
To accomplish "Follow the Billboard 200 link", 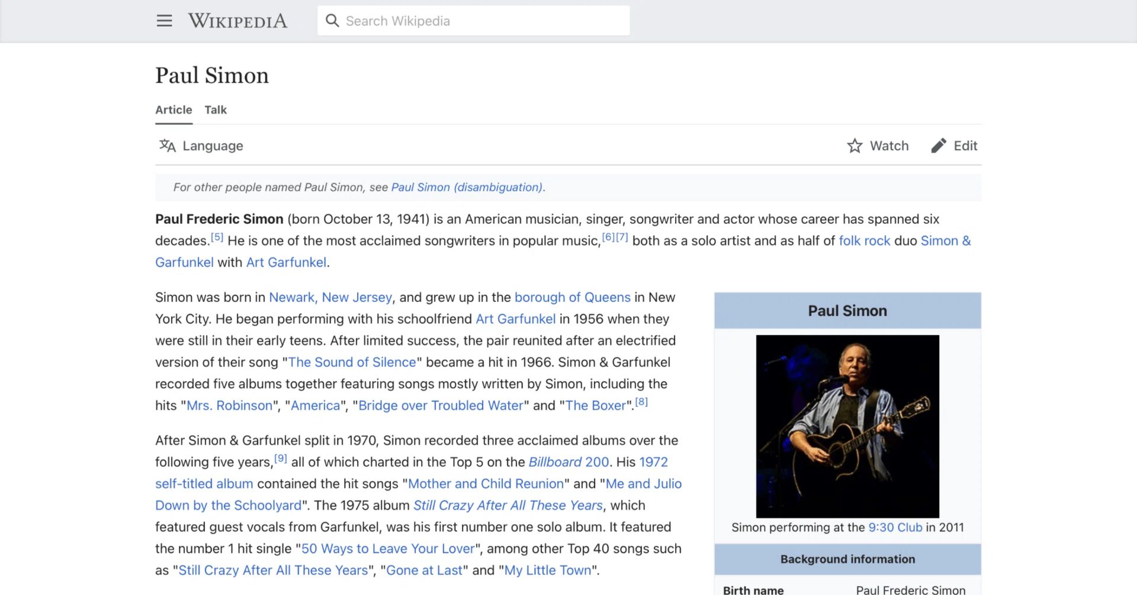I will click(x=568, y=462).
